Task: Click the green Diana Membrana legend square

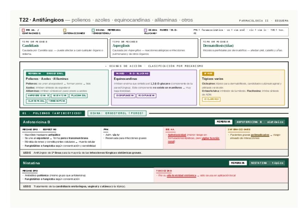Action: click(93, 30)
